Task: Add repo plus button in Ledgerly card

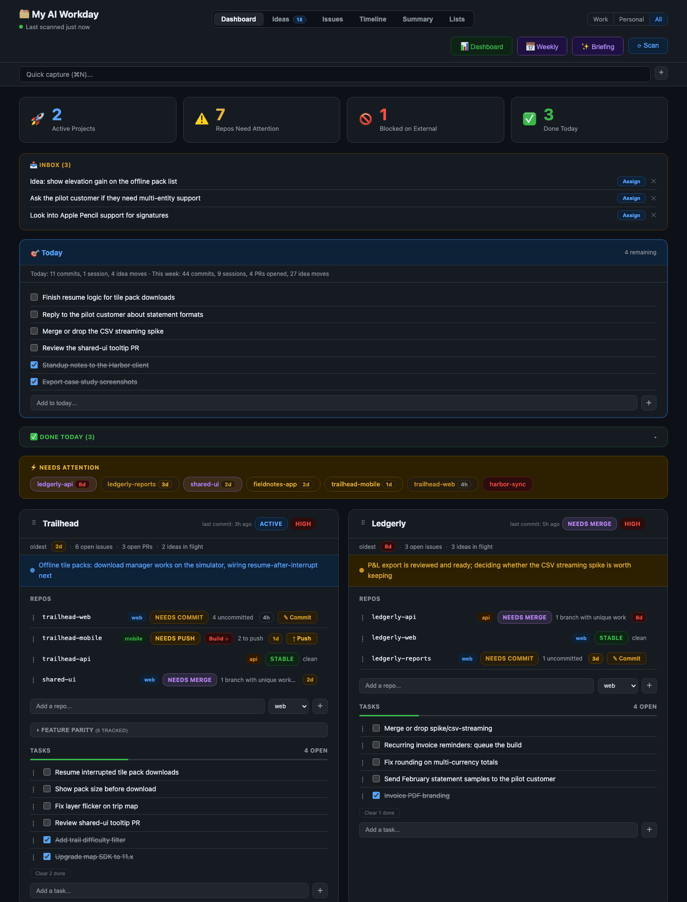Action: [649, 686]
